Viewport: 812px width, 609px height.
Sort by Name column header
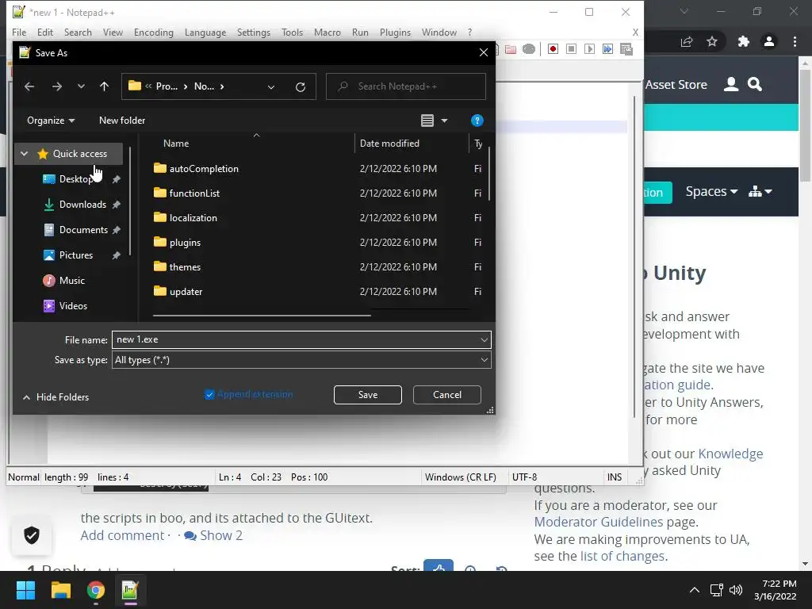tap(176, 144)
